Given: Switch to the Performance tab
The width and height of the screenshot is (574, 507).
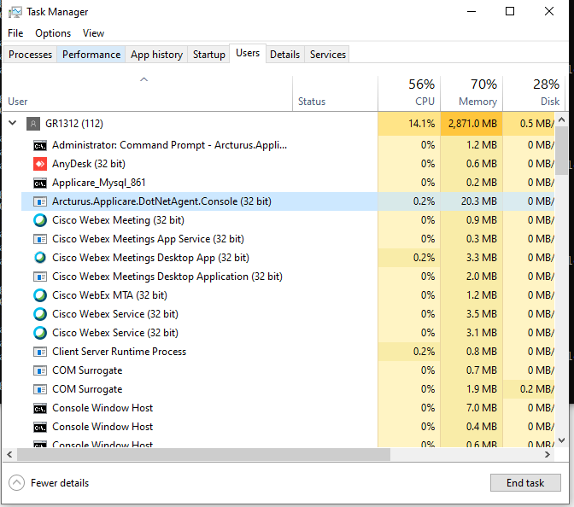Looking at the screenshot, I should [91, 55].
